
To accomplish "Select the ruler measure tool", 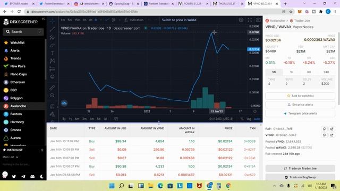I will point(52,88).
